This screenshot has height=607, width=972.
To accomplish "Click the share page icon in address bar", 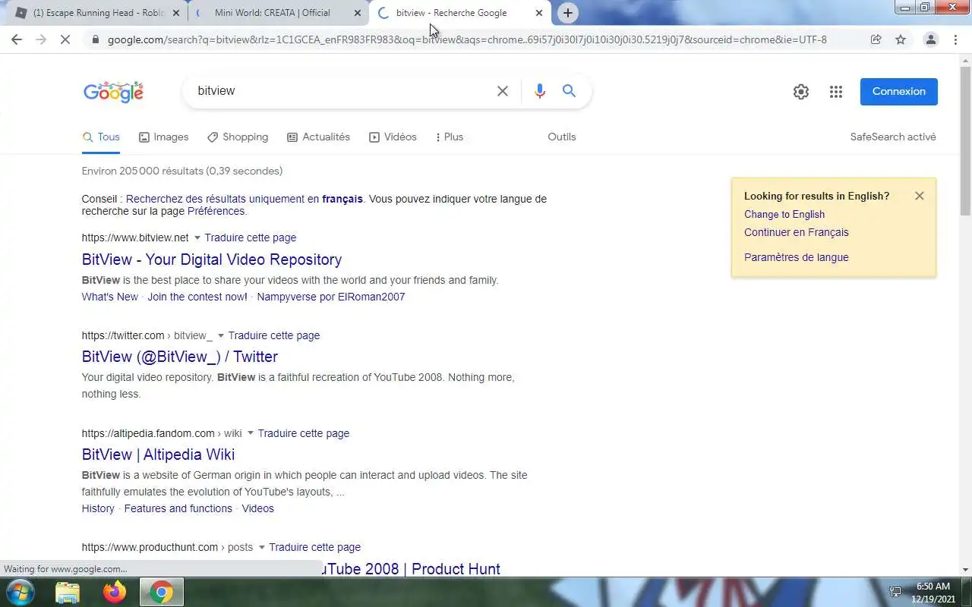I will [876, 39].
